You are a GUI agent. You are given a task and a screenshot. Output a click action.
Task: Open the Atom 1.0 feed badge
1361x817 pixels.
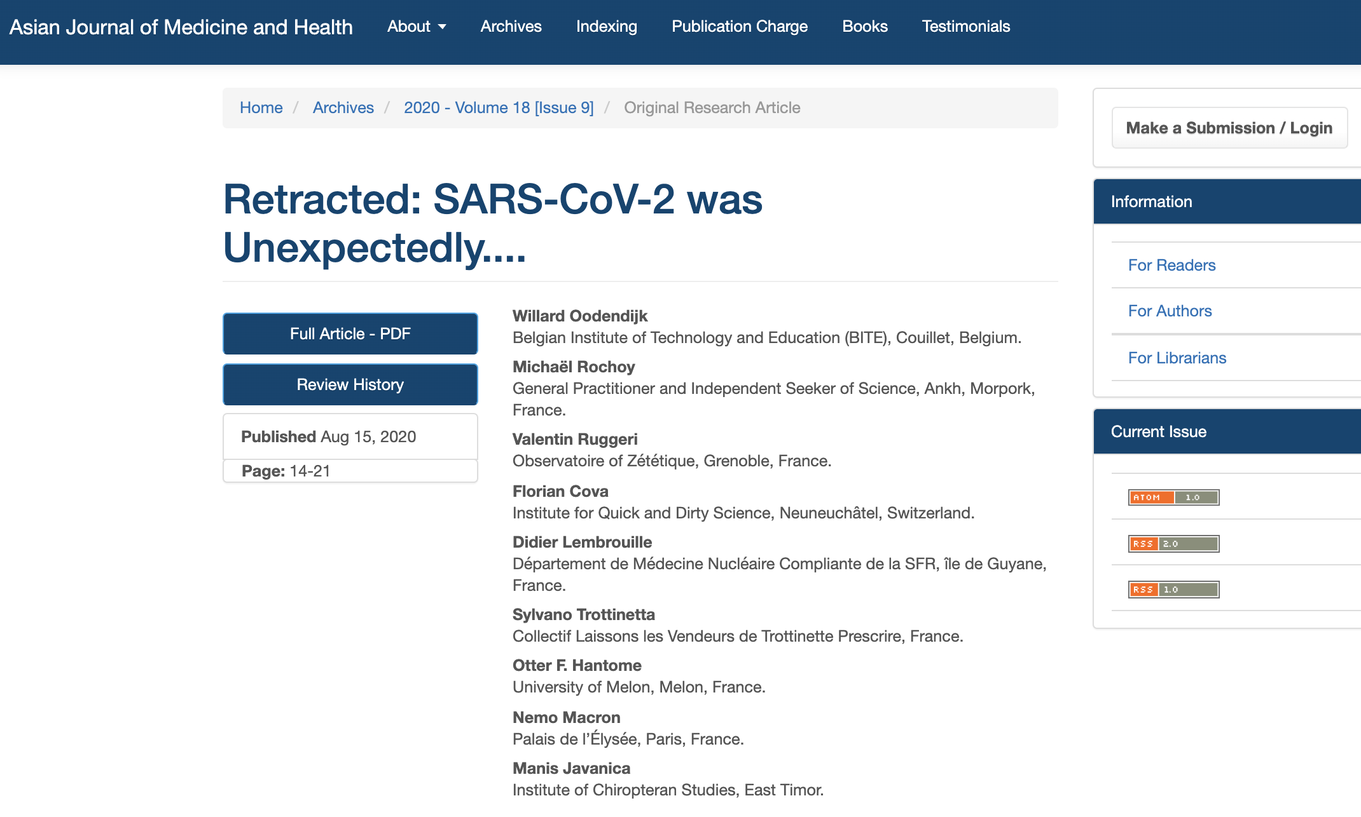(x=1173, y=497)
